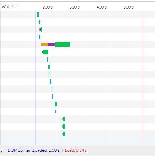The width and height of the screenshot is (155, 156).
Task: Click the orange segment of the longest bar
Action: click(x=44, y=45)
